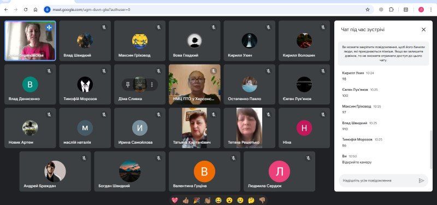The width and height of the screenshot is (437, 205).
Task: Send the thinking face reaction
Action: [251, 200]
